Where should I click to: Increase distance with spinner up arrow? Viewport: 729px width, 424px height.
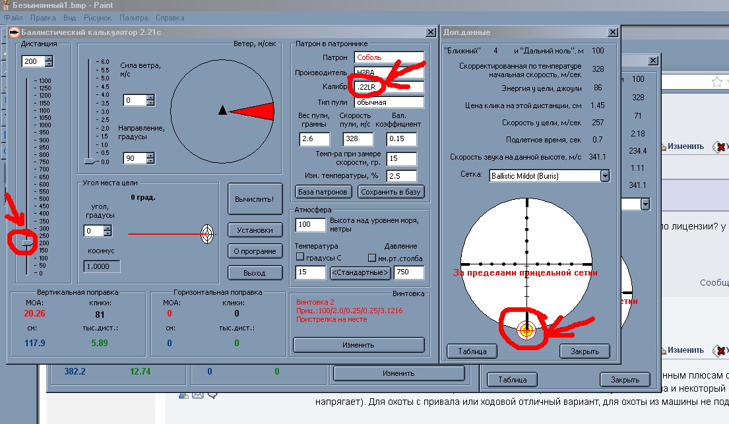click(x=49, y=59)
